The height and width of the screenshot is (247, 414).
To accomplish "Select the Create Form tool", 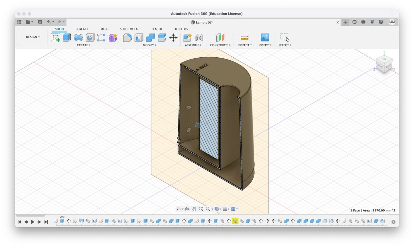I will coord(113,38).
